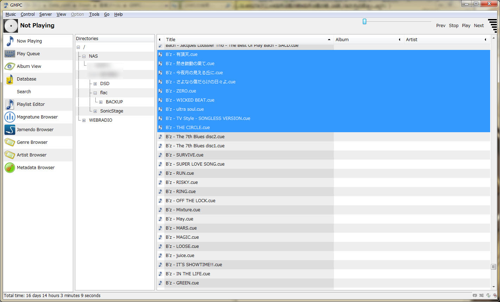Click file icon beside B'z - May.cue
Image resolution: width=500 pixels, height=302 pixels.
[160, 219]
